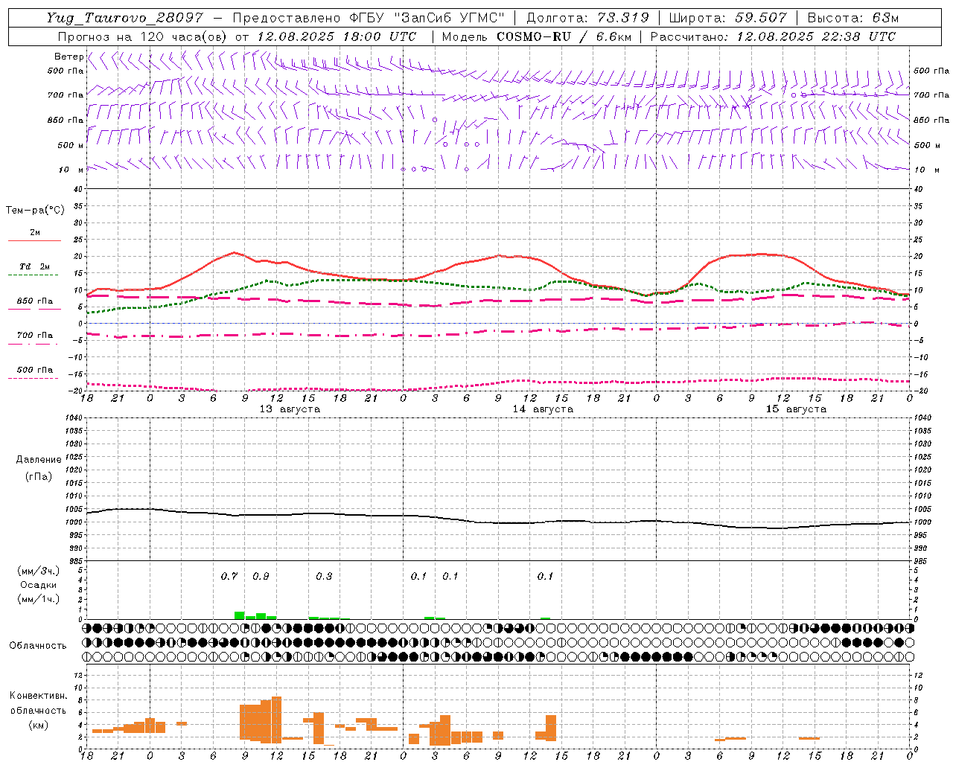This screenshot has width=953, height=762.
Task: Click the Облачность cloudiness label
Action: pyautogui.click(x=38, y=646)
